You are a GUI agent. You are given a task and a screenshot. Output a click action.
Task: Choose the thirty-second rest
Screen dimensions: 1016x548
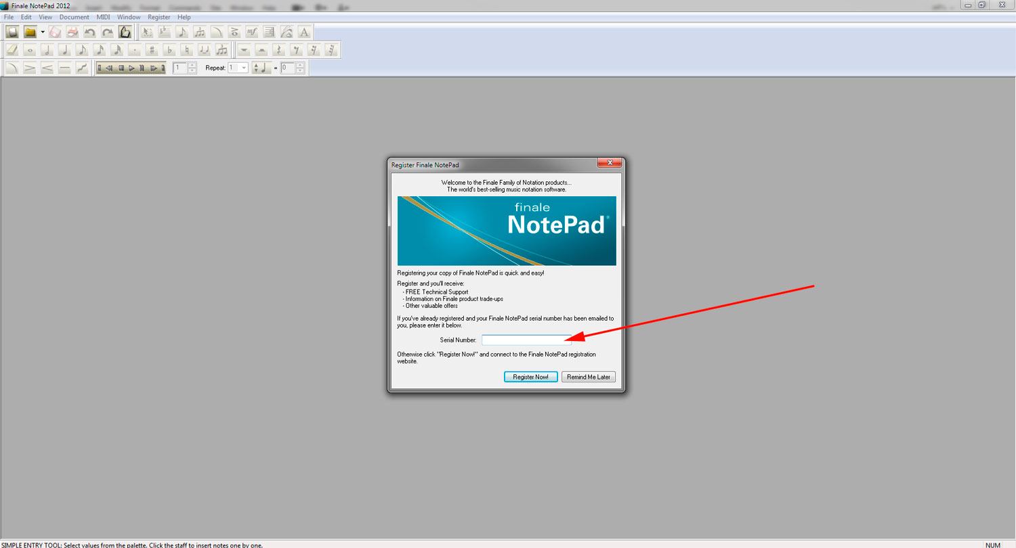point(331,50)
